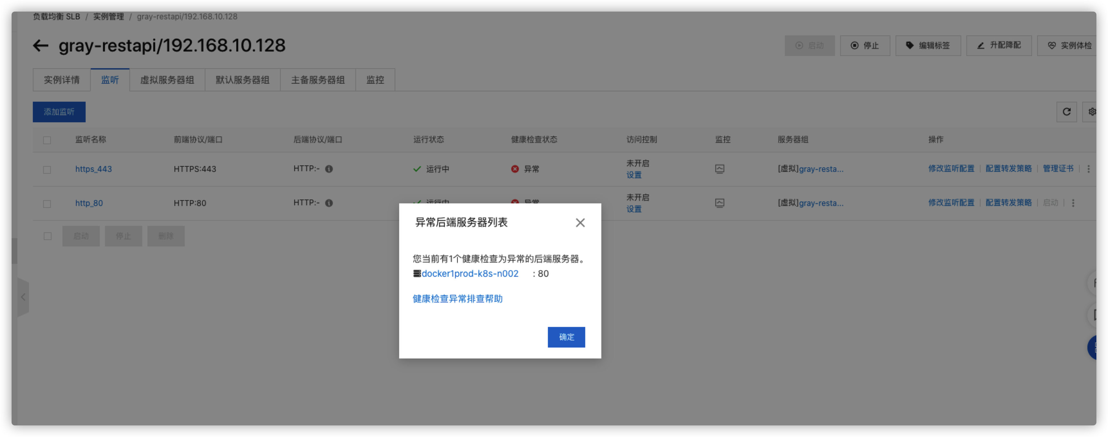The width and height of the screenshot is (1108, 437).
Task: Open the three-dot menu for http_80
Action: pyautogui.click(x=1074, y=203)
